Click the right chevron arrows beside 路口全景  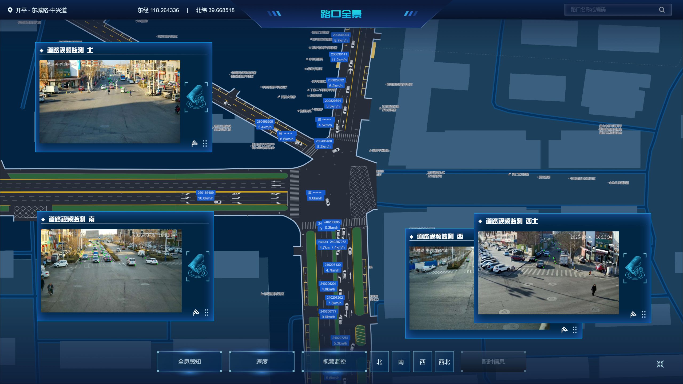click(411, 13)
